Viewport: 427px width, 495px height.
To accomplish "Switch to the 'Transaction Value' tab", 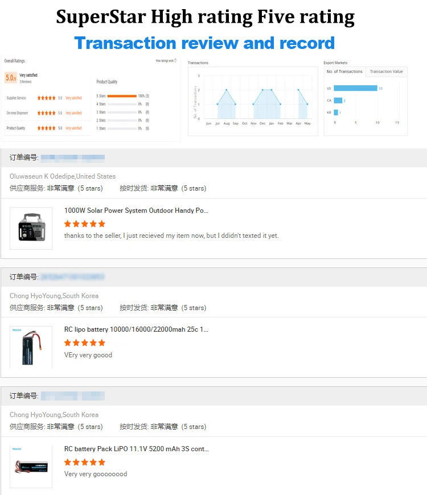I will click(386, 72).
